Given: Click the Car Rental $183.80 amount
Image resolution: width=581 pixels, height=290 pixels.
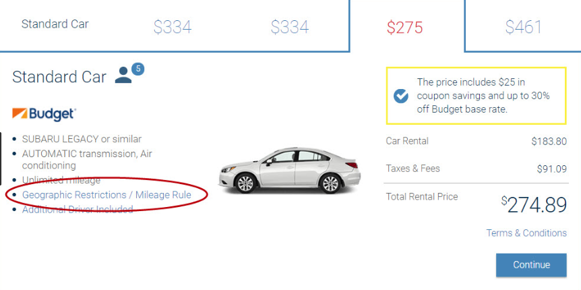Looking at the screenshot, I should [549, 142].
